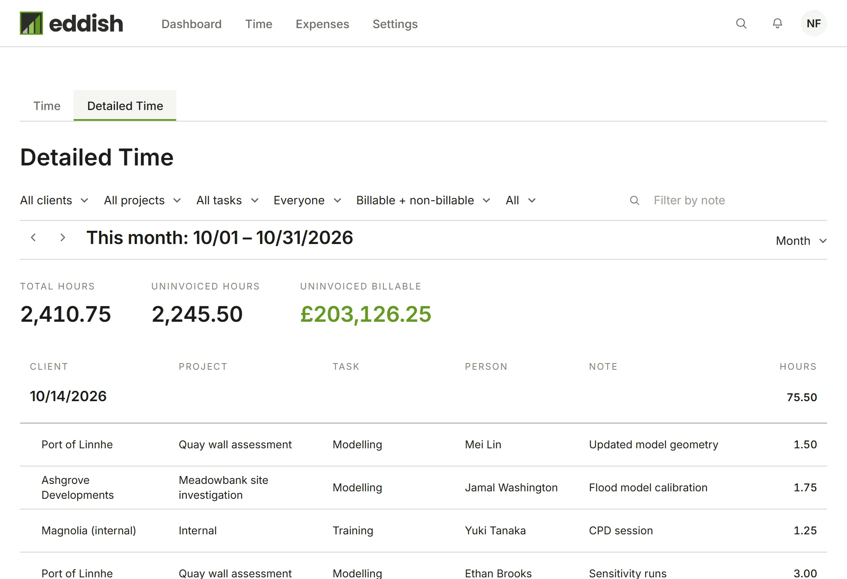Expand the Everyone filter
Screen dimensions: 847x579
click(x=308, y=201)
